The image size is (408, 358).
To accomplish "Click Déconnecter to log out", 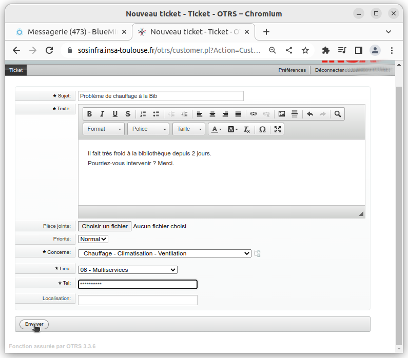I will [329, 70].
